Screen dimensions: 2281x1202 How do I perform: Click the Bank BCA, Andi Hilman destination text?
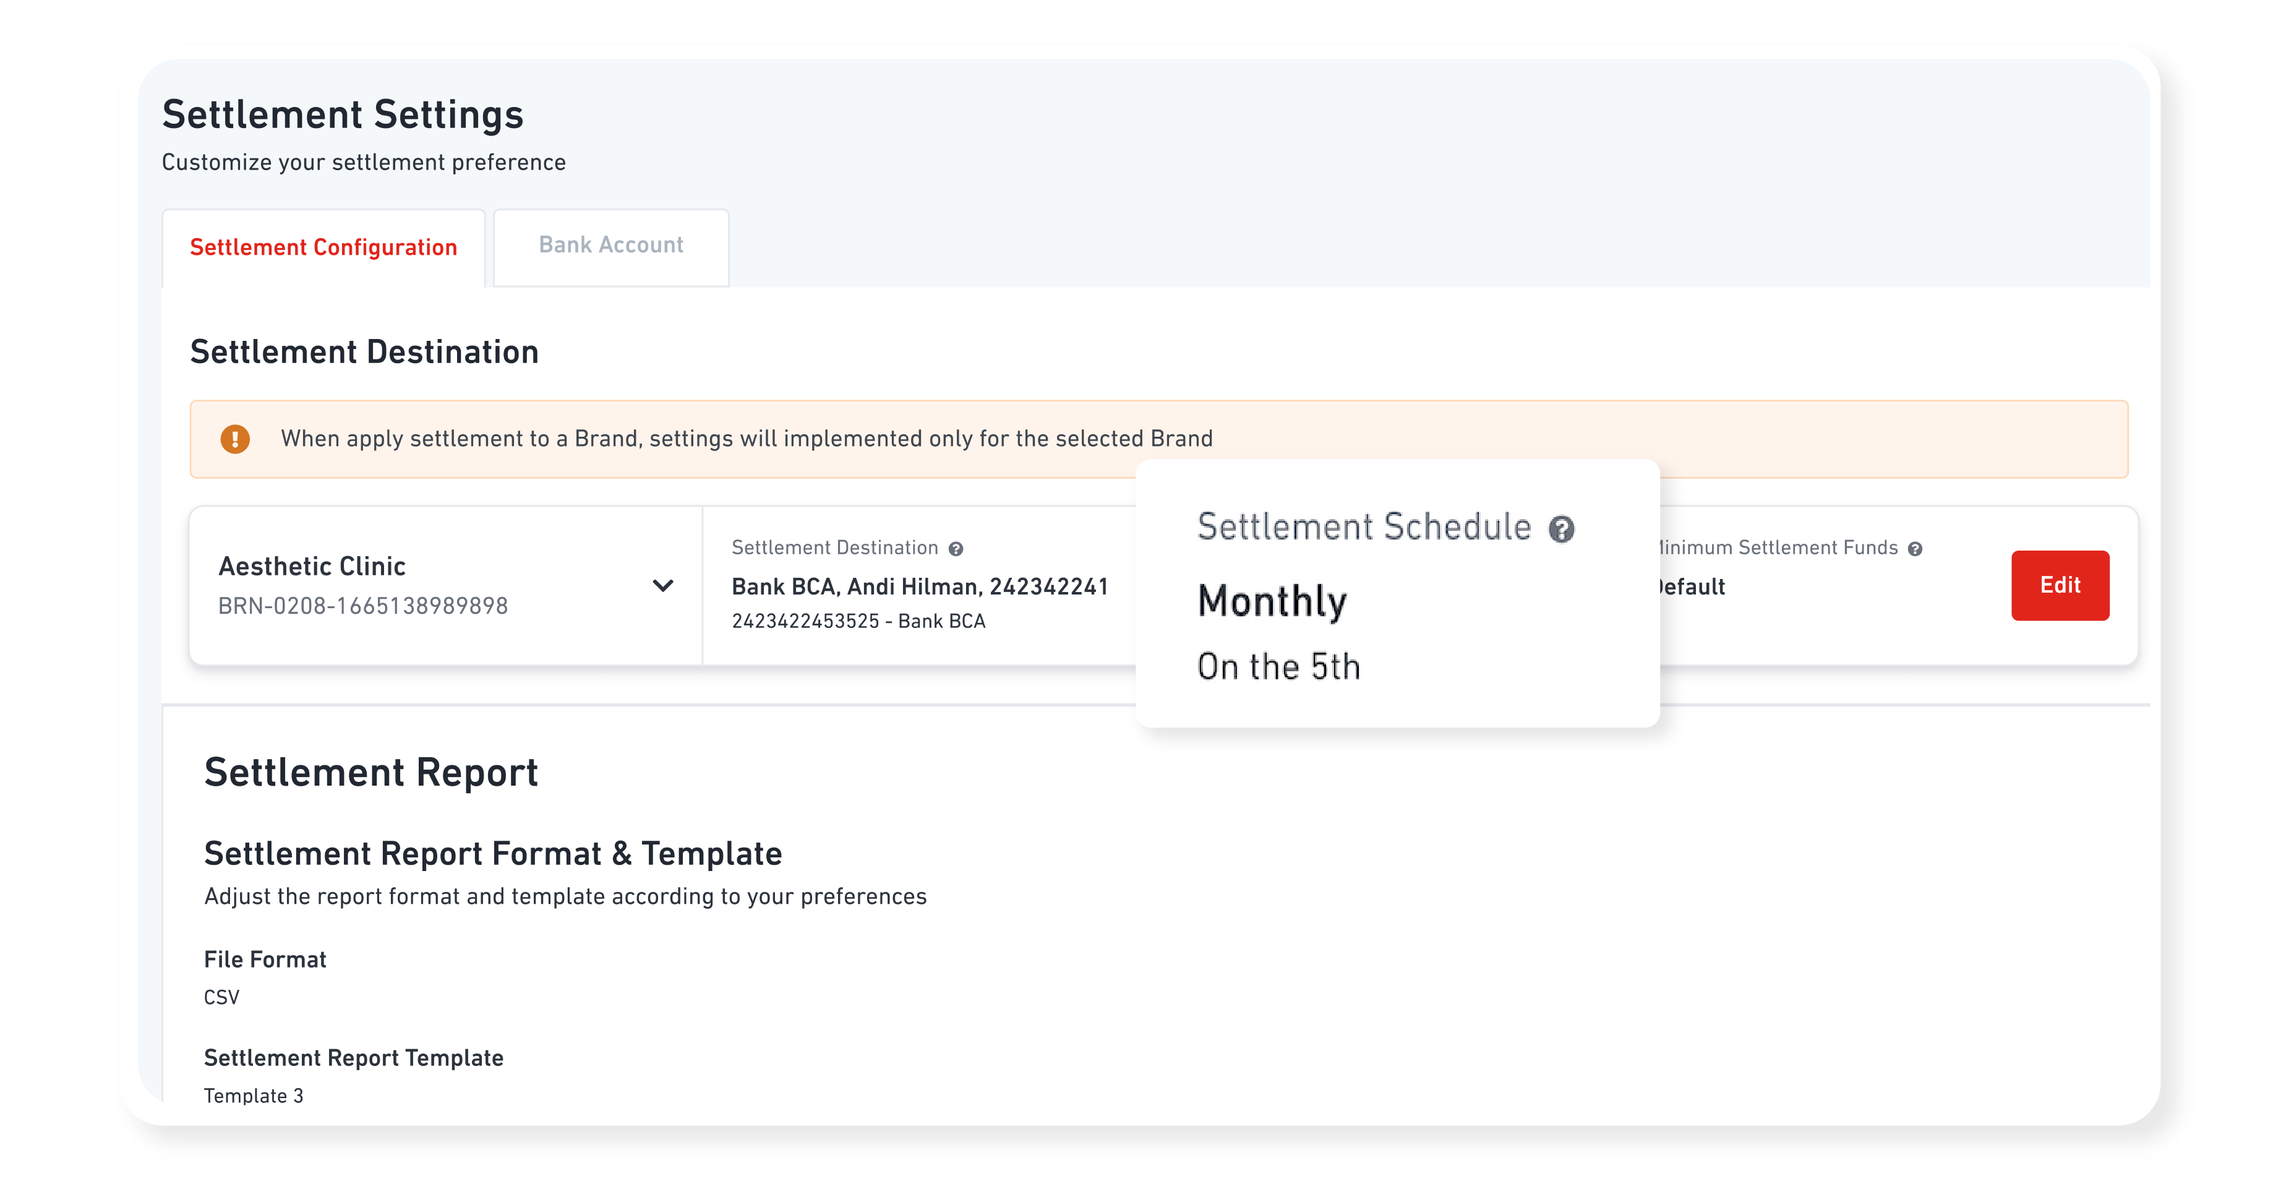click(919, 586)
